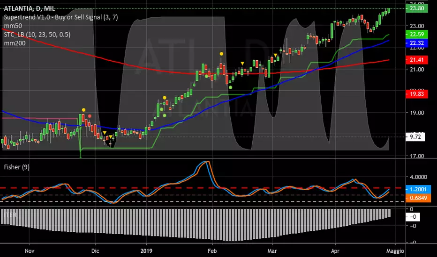The width and height of the screenshot is (437, 257).
Task: Click the 4.0000 Fisher scale label
Action: (x=418, y=177)
